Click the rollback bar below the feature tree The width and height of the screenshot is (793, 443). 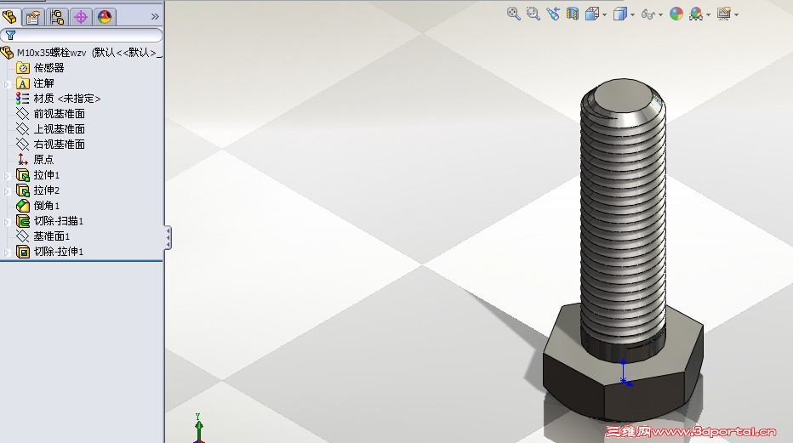(x=82, y=261)
